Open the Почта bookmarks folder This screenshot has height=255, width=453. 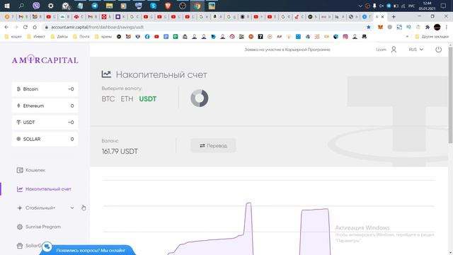[81, 36]
